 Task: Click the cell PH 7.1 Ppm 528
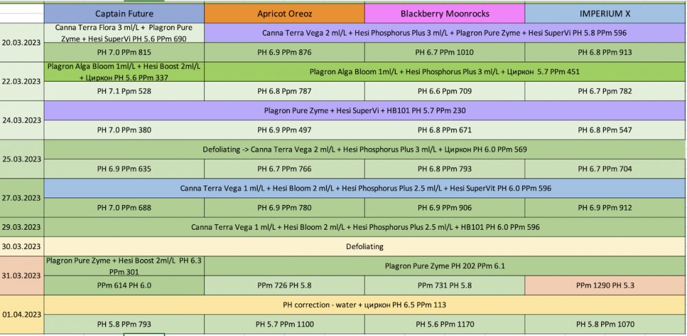pyautogui.click(x=124, y=91)
